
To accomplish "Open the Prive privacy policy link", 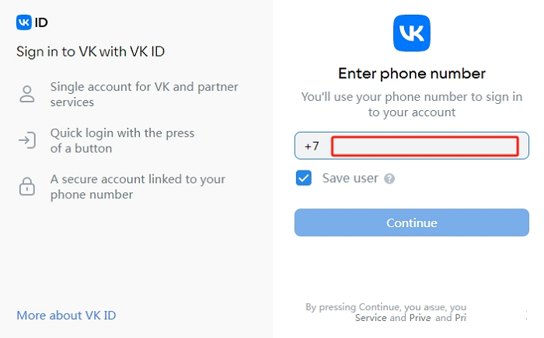I will pos(420,318).
